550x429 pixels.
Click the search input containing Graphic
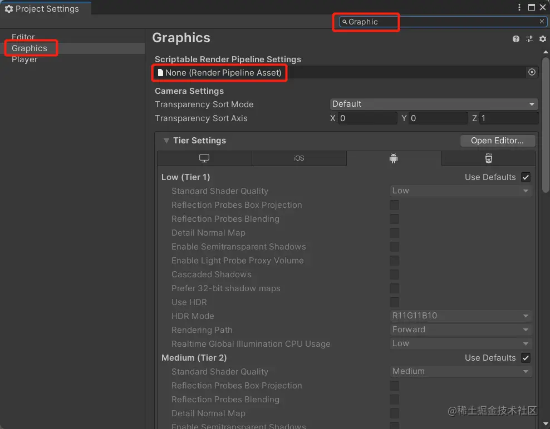[443, 22]
